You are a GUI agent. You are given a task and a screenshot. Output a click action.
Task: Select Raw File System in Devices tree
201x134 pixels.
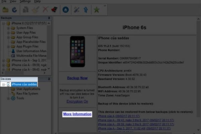[x=28, y=94]
